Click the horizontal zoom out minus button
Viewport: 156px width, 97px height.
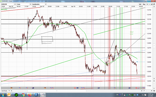pos(144,91)
